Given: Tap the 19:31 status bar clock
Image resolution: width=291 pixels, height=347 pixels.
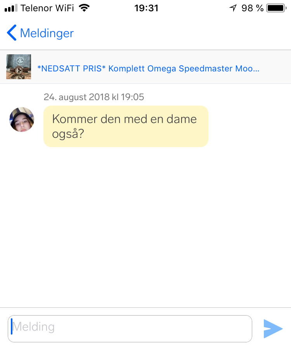Looking at the screenshot, I should (x=146, y=8).
